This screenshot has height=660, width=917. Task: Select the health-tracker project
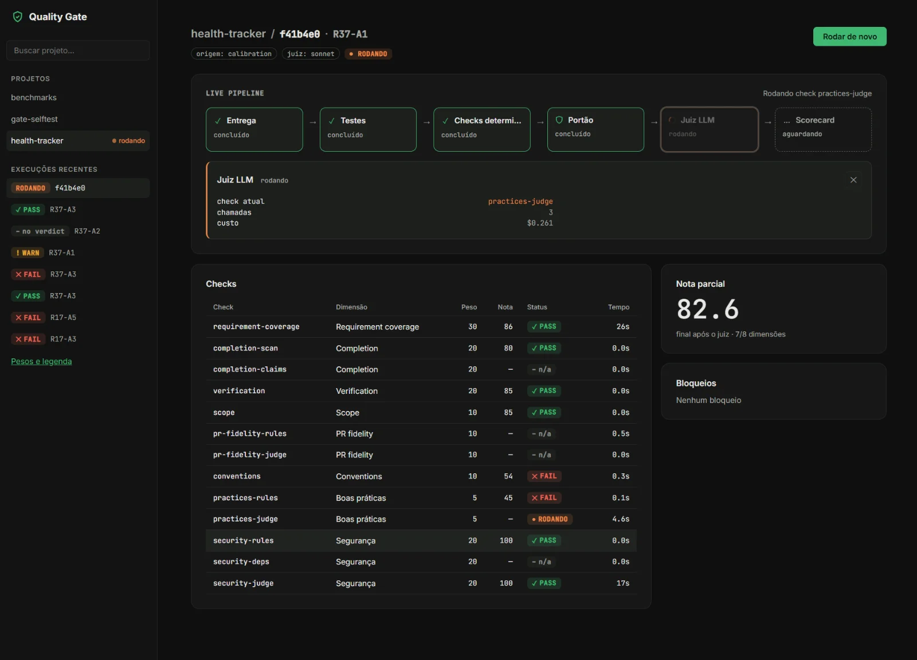pyautogui.click(x=78, y=141)
